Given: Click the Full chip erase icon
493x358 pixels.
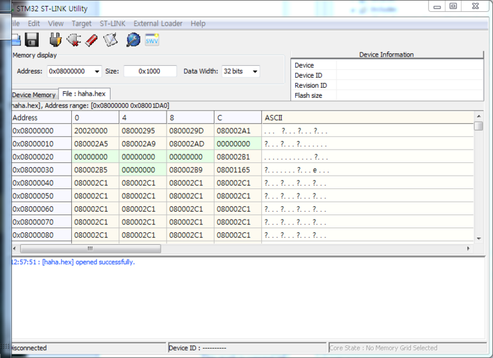Looking at the screenshot, I should point(91,40).
